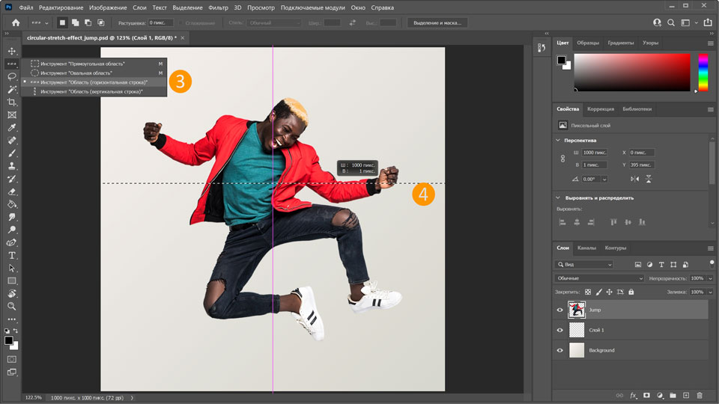Click the Home icon in options bar
719x404 pixels.
16,23
